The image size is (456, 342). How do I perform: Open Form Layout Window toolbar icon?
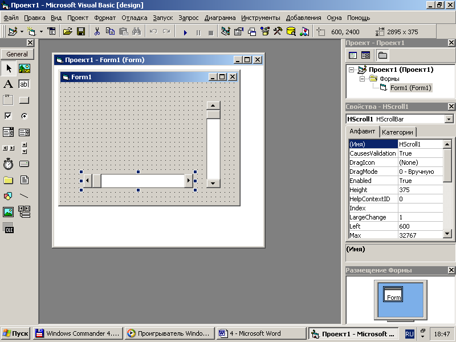click(x=252, y=31)
